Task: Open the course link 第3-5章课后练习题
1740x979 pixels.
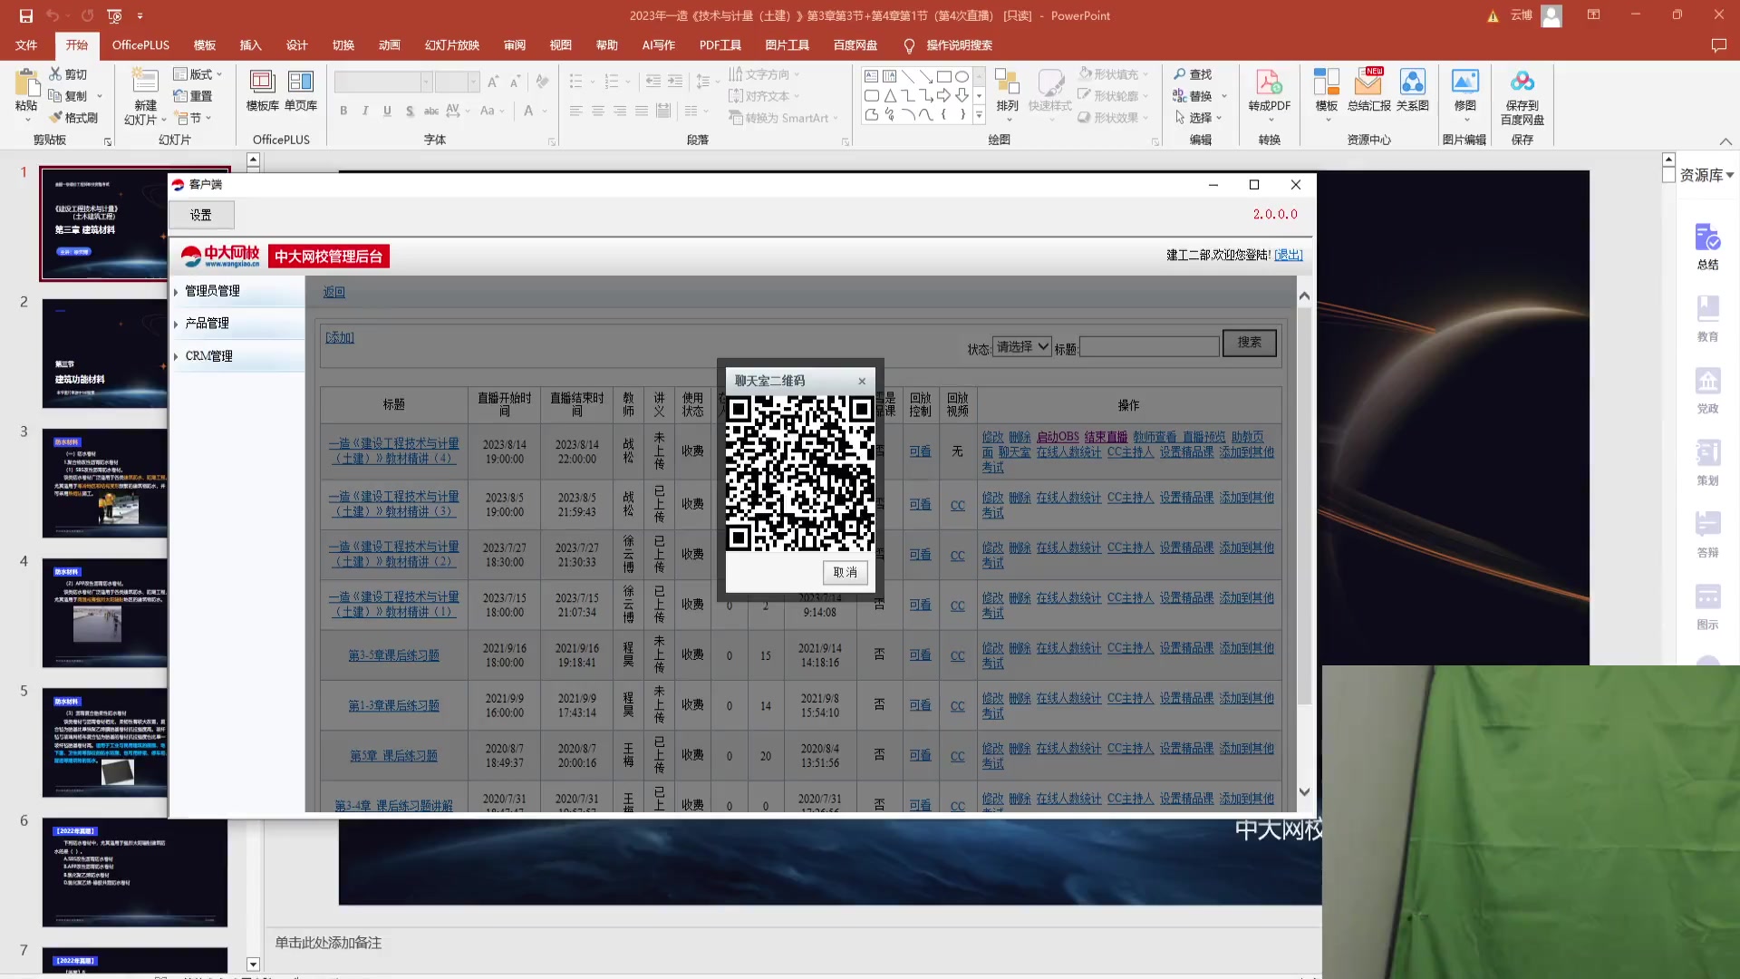Action: coord(393,655)
